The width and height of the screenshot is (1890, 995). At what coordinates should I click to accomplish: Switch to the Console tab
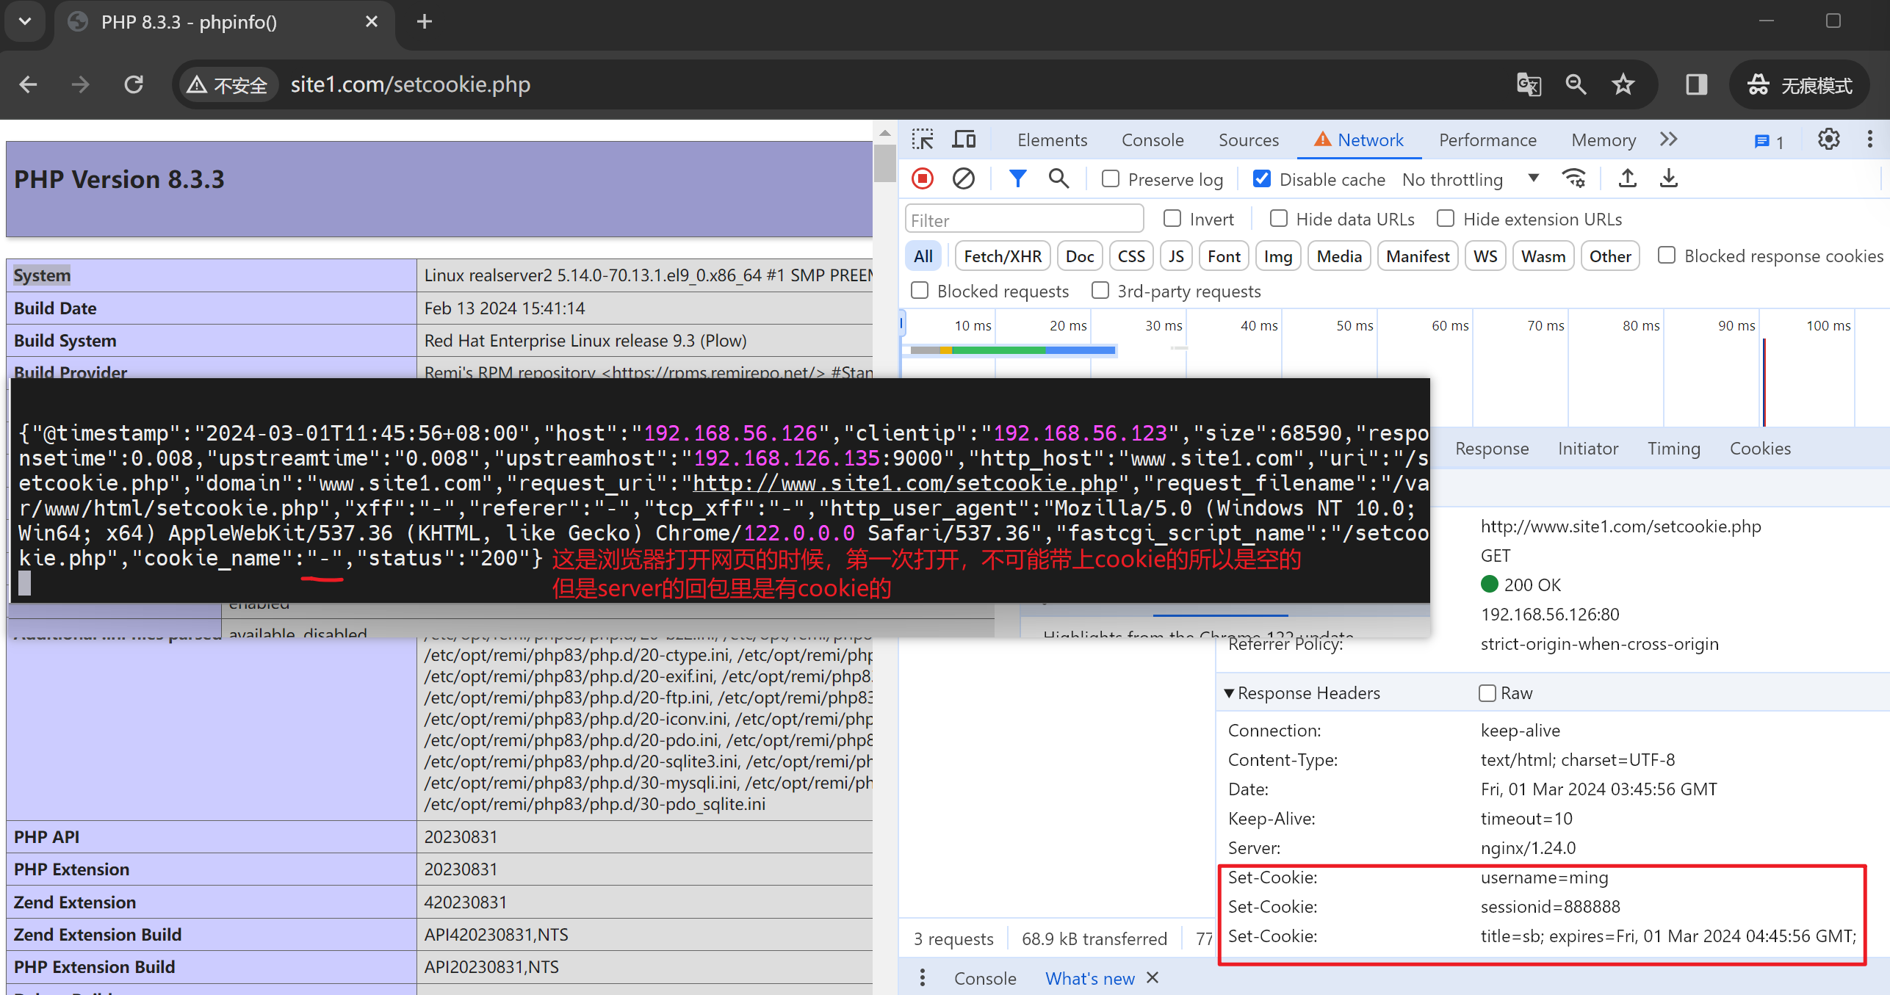[x=1152, y=140]
